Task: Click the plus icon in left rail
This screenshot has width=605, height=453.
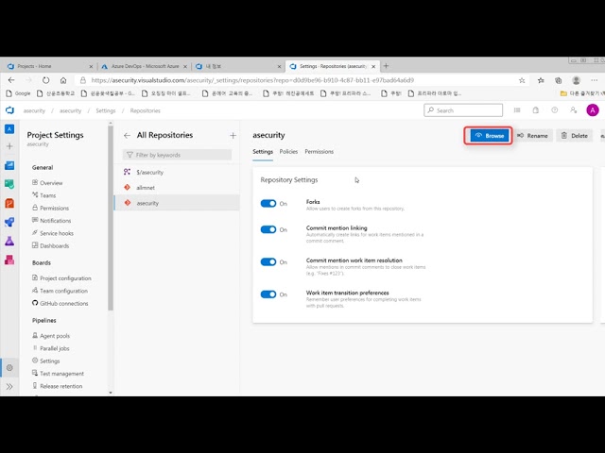Action: point(9,146)
